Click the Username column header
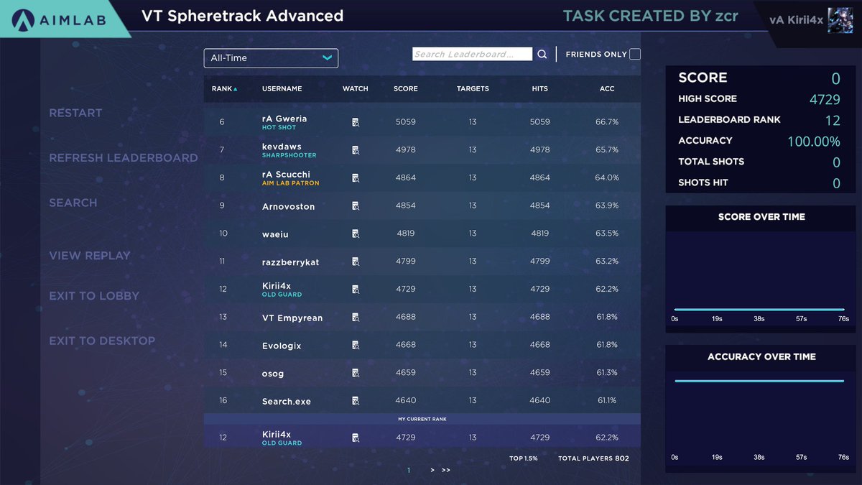Image resolution: width=862 pixels, height=485 pixels. point(282,89)
